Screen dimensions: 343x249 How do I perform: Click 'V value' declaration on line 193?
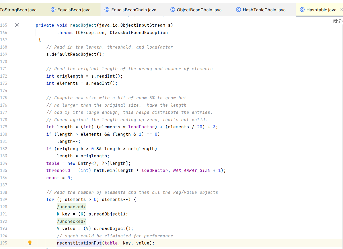(x=66, y=228)
